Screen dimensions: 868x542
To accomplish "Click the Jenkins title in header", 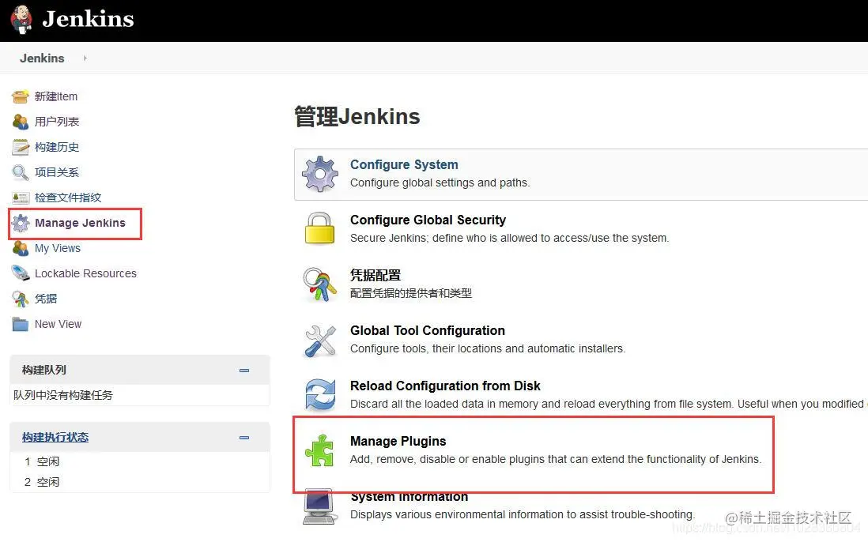I will click(88, 19).
